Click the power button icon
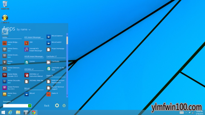Image resolution: width=205 pixels, height=115 pixels. pyautogui.click(x=64, y=105)
